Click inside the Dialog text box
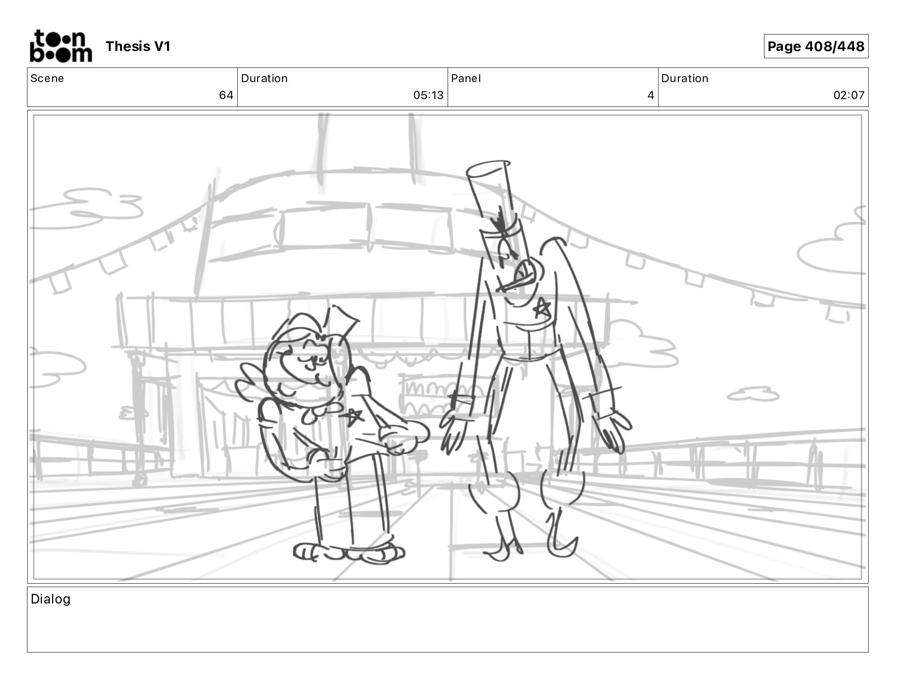The height and width of the screenshot is (693, 897). (448, 619)
